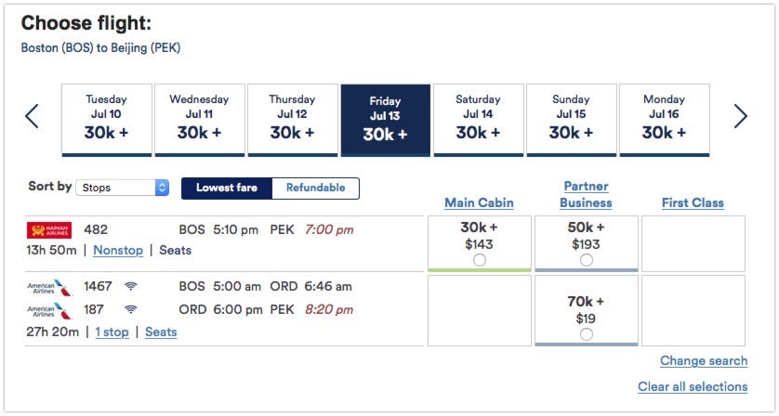779x416 pixels.
Task: Select the 30k + $143 Main Cabin fare
Action: [x=479, y=261]
